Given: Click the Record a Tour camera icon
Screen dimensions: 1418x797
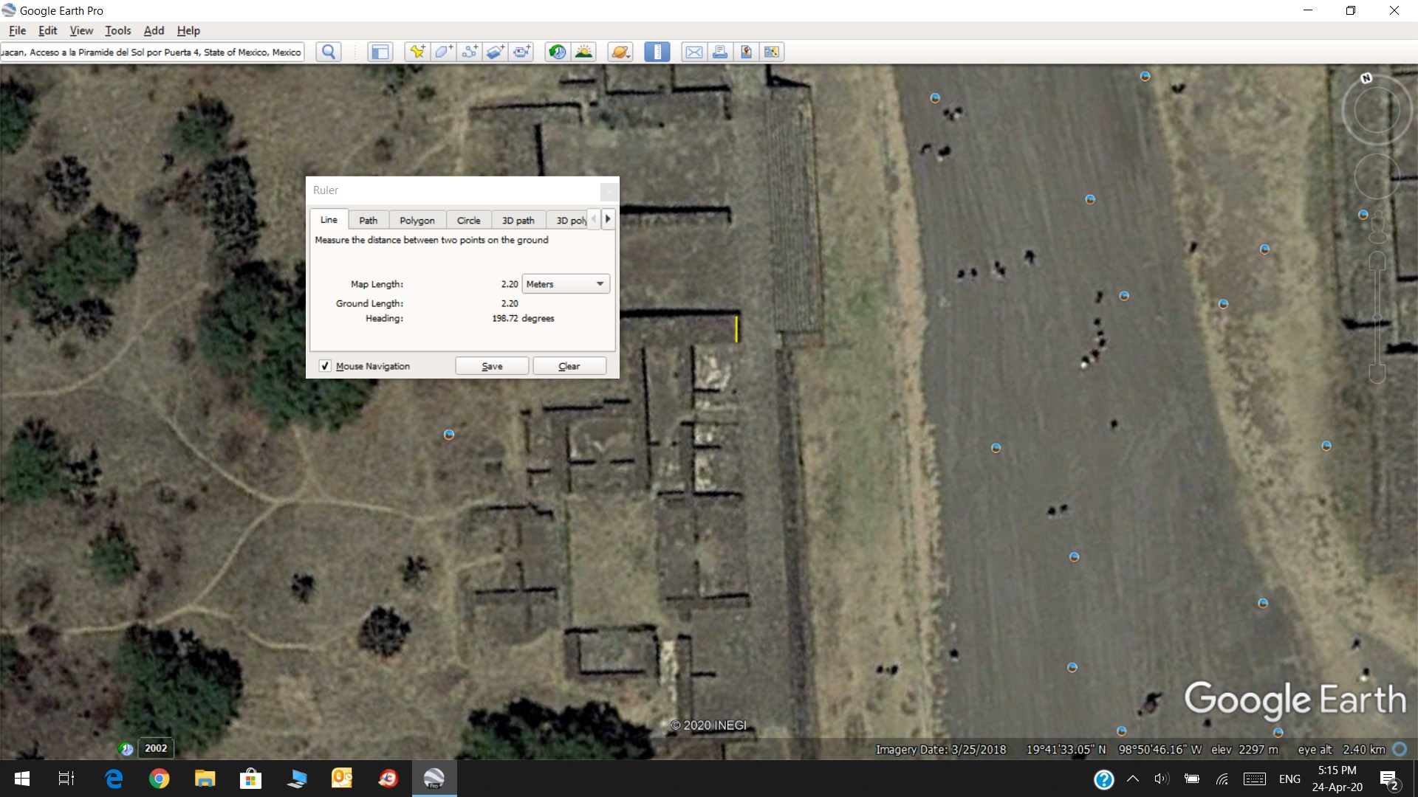Looking at the screenshot, I should (x=521, y=52).
